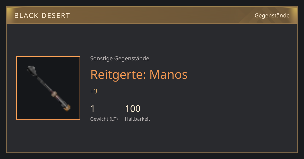
Task: Click the Reitgerte: Manos item image box
Action: [48, 88]
